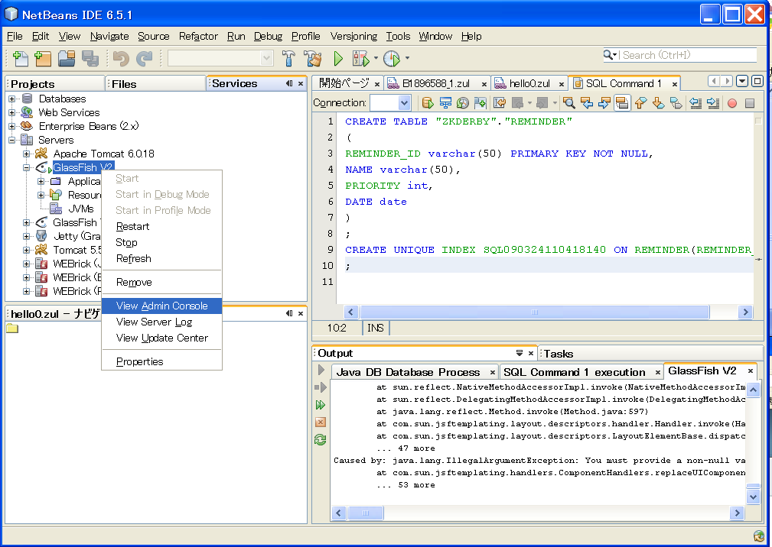This screenshot has height=547, width=772.
Task: Open Debug button dropdown arrow
Action: [x=376, y=58]
